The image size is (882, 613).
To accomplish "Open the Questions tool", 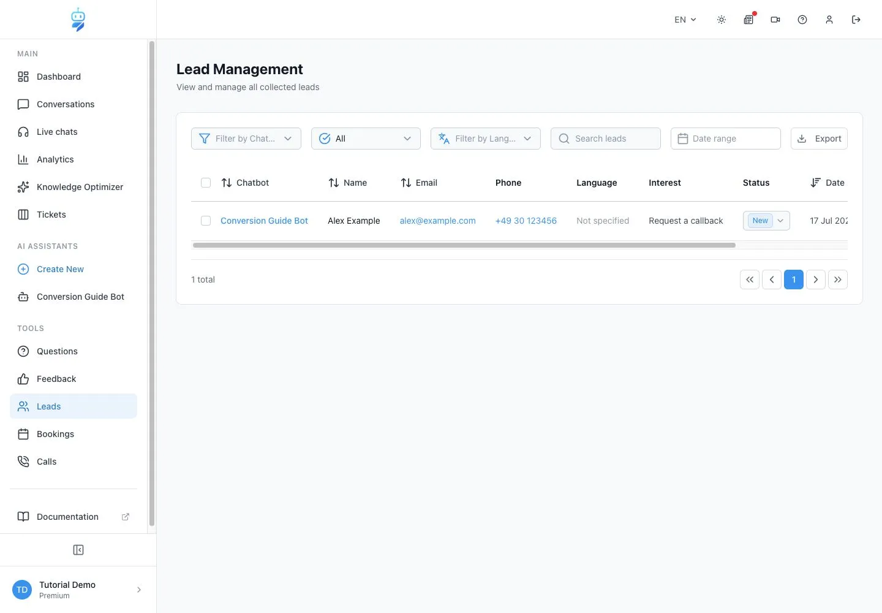I will 73,351.
